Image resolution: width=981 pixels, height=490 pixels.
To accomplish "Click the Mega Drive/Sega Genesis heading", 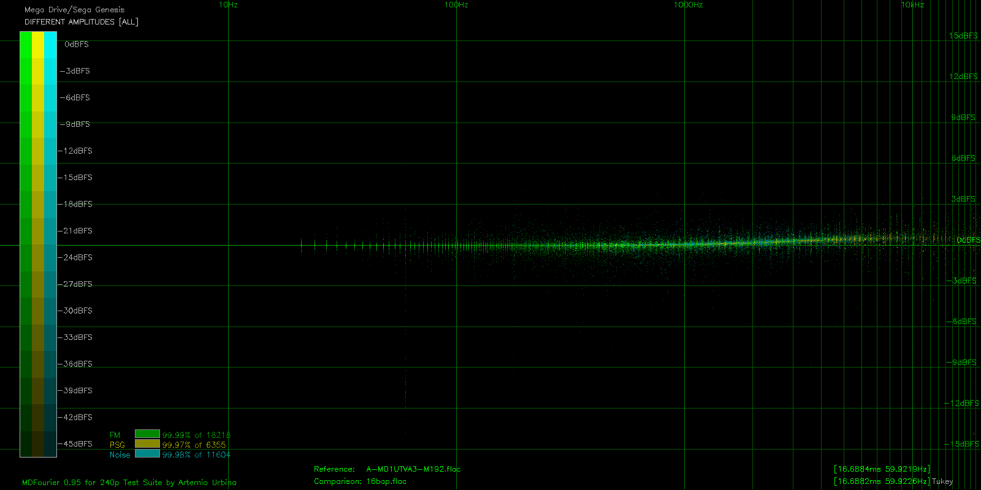I will [74, 10].
